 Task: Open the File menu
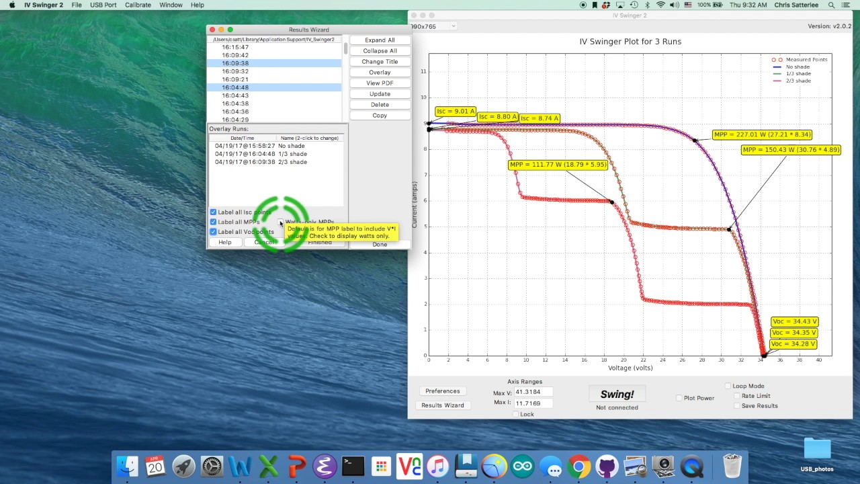coord(77,5)
